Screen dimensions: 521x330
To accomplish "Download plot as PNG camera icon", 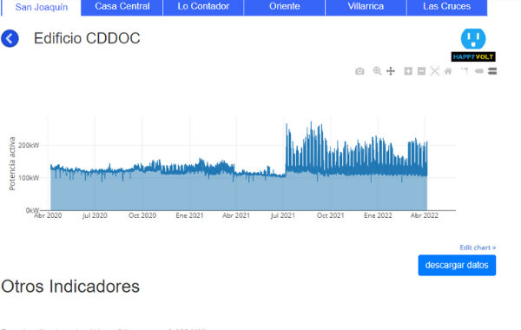I will pyautogui.click(x=359, y=71).
